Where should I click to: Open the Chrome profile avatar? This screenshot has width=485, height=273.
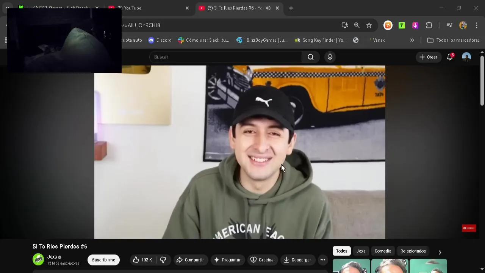(x=463, y=25)
